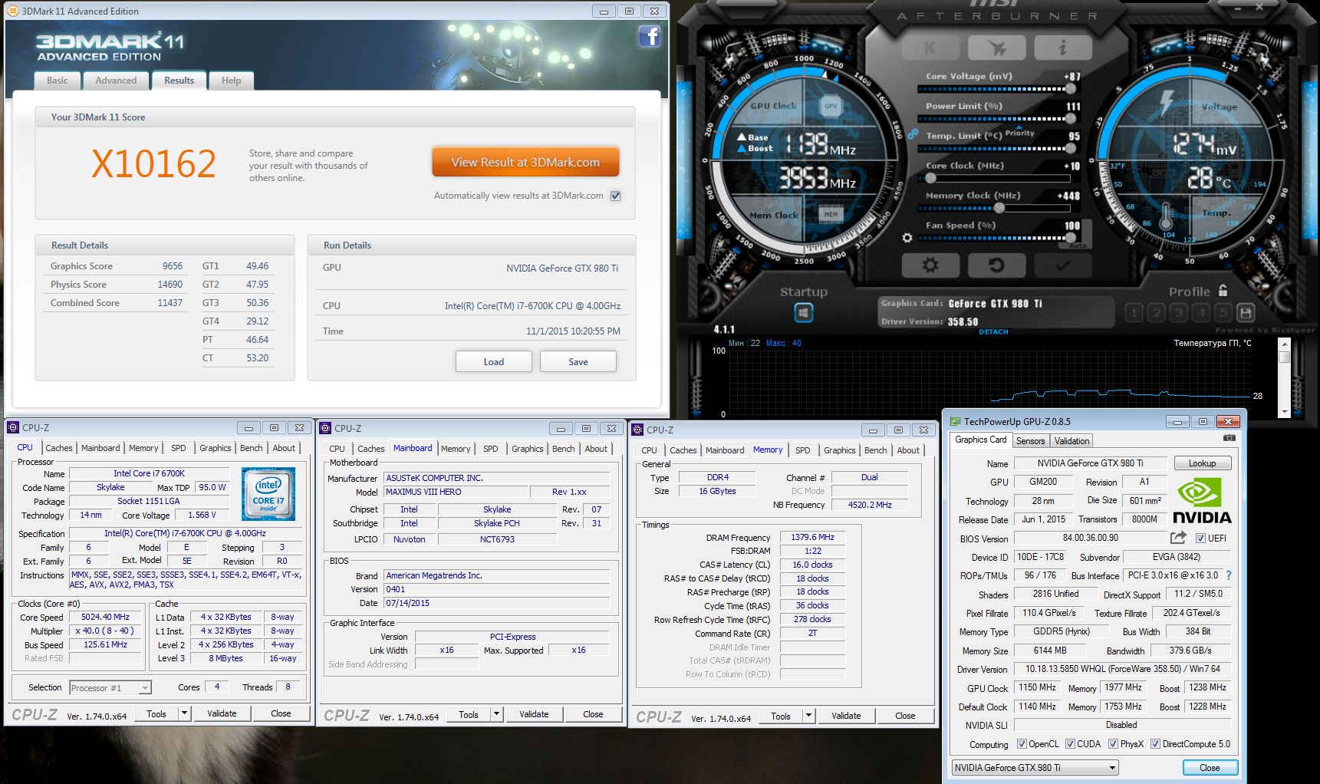This screenshot has width=1320, height=784.
Task: Select Afterburner profile slot 3
Action: pyautogui.click(x=1179, y=312)
